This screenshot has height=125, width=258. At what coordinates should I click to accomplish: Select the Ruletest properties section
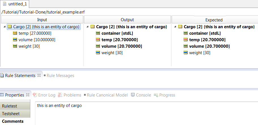click(x=15, y=106)
